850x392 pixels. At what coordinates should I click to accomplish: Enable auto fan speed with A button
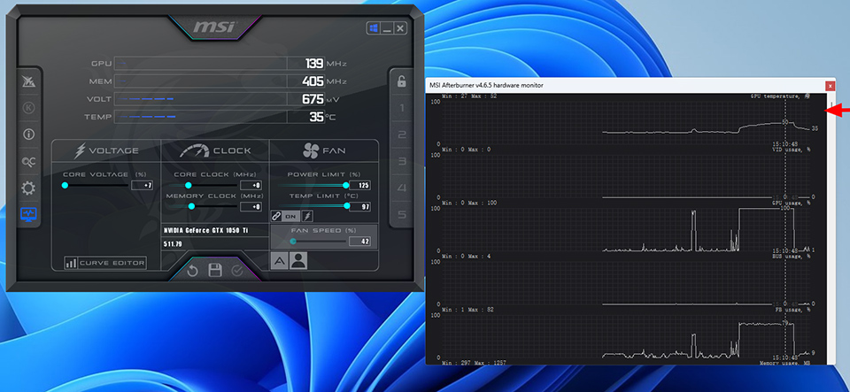pos(279,260)
